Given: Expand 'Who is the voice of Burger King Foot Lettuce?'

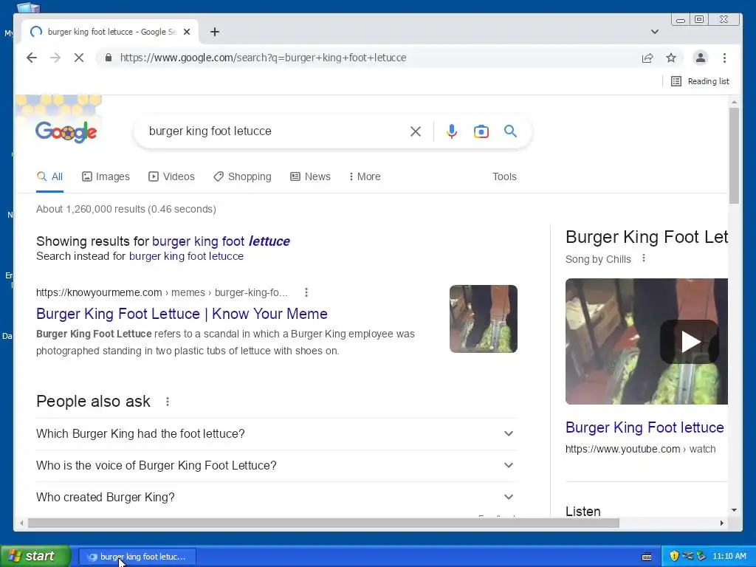Looking at the screenshot, I should pyautogui.click(x=277, y=466).
